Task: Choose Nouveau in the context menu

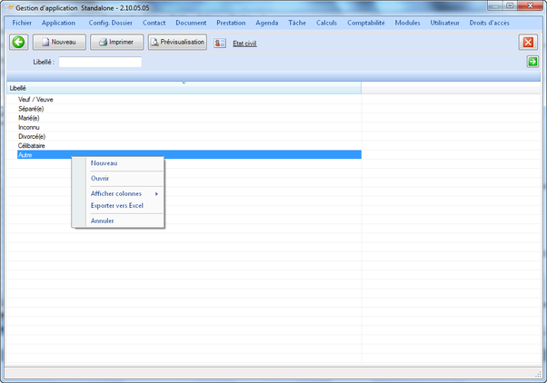Action: click(104, 163)
